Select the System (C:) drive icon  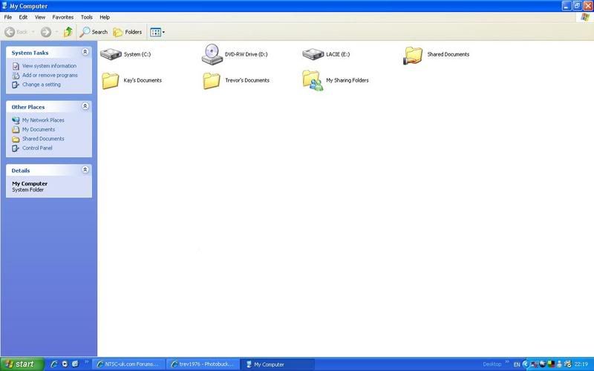pyautogui.click(x=111, y=54)
